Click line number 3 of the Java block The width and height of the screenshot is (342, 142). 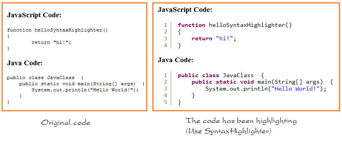[x=165, y=89]
